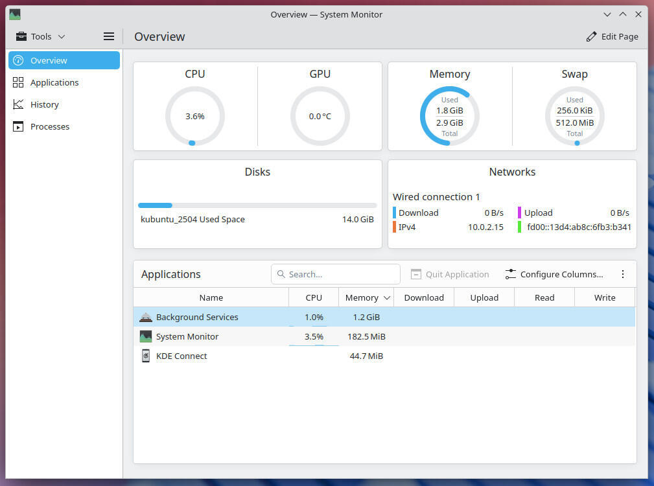
Task: Click the Disks used space bar
Action: pyautogui.click(x=257, y=205)
